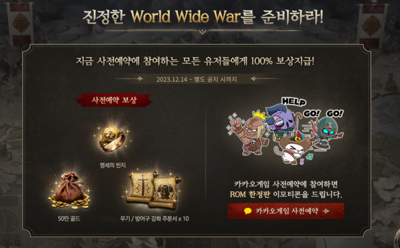
Task: Select the weapon enhancement scroll with sword
Action: point(142,188)
